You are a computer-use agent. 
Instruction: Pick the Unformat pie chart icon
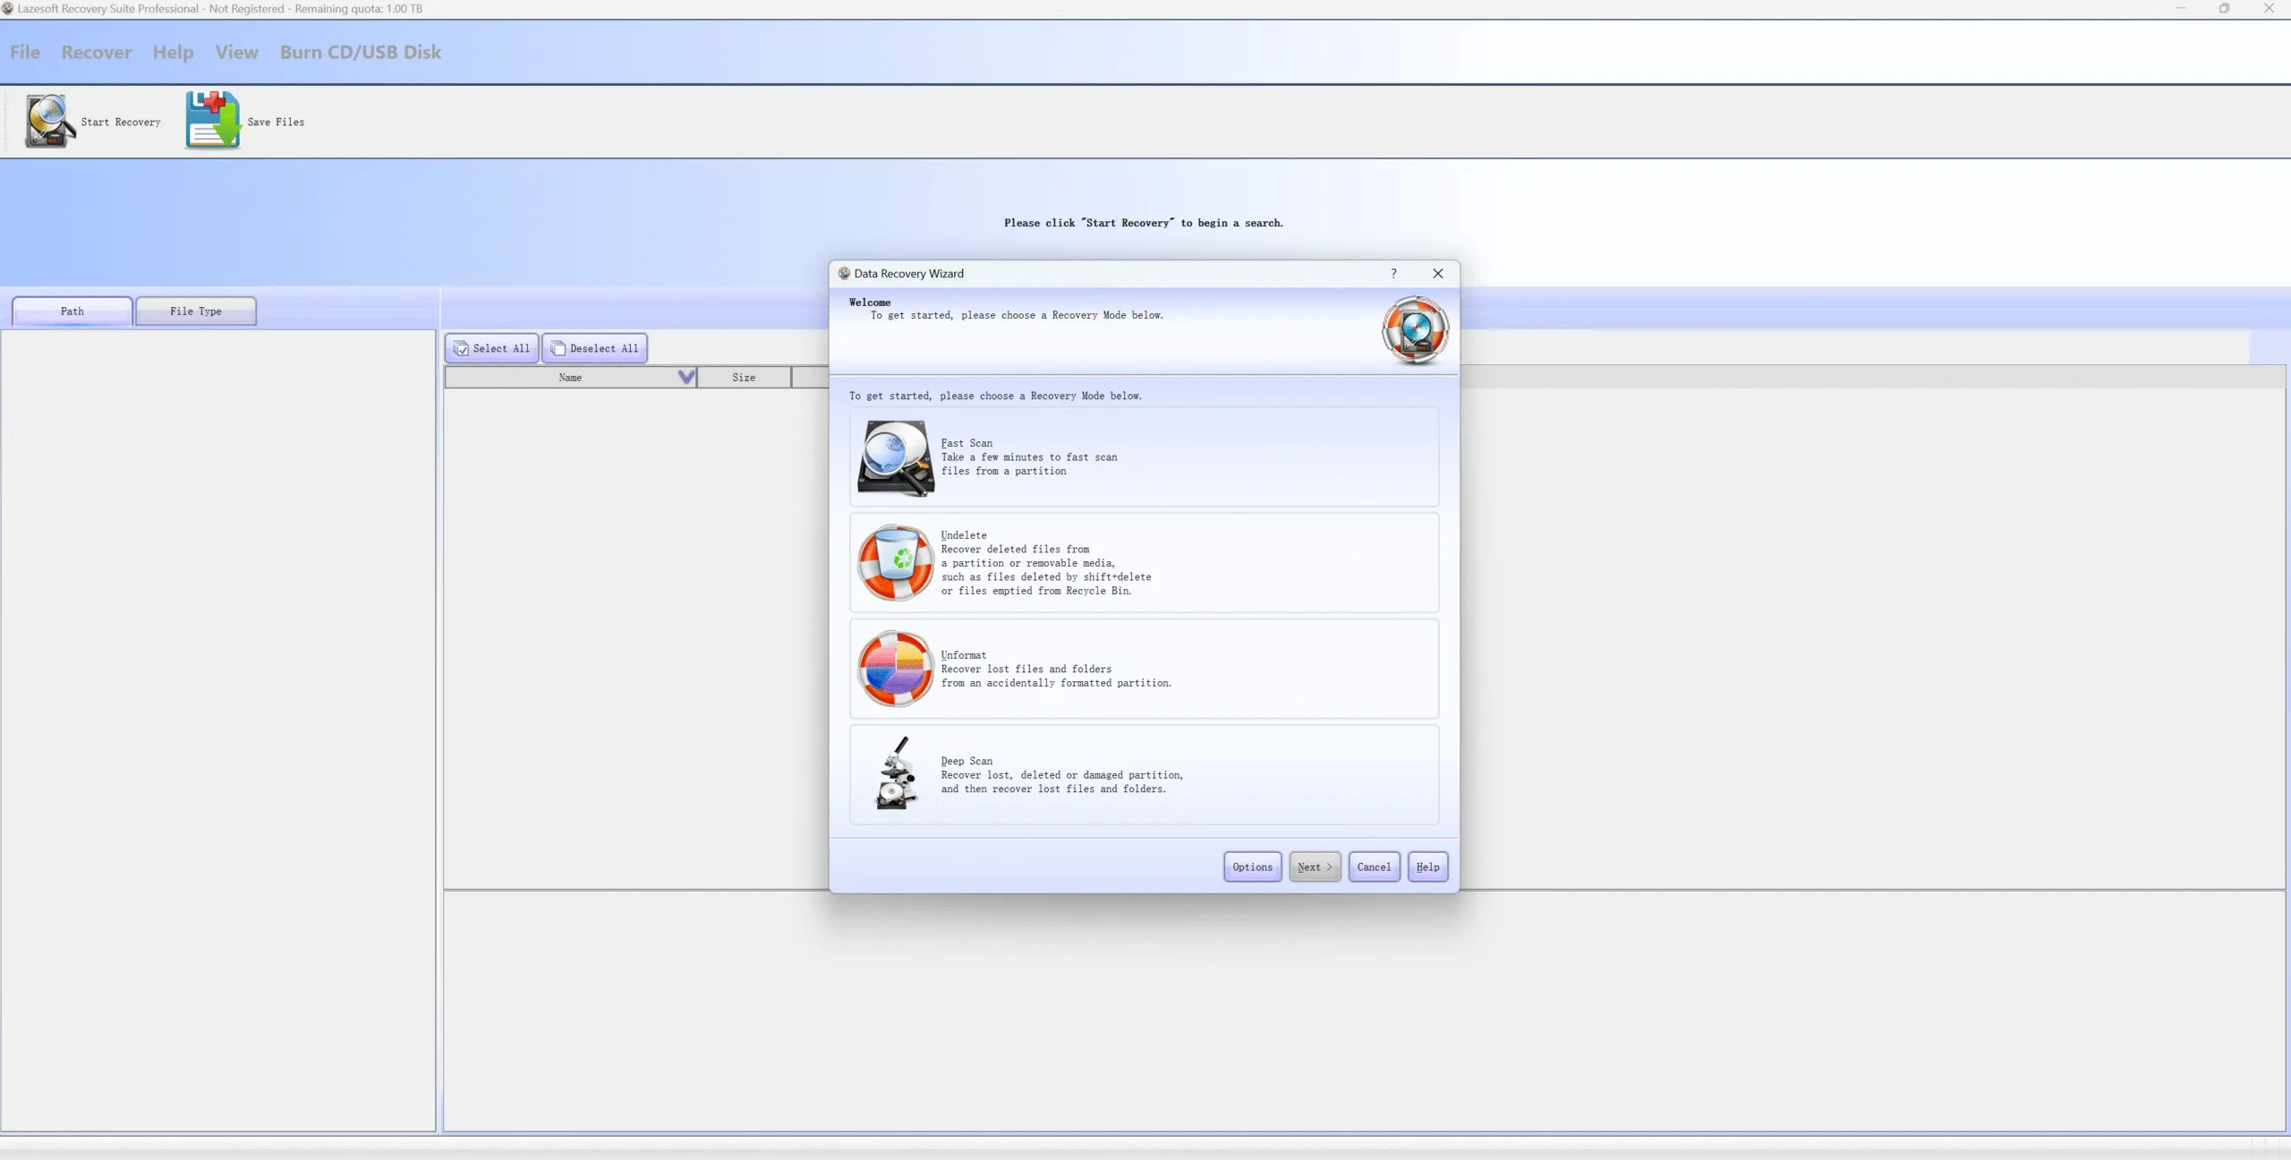(896, 669)
